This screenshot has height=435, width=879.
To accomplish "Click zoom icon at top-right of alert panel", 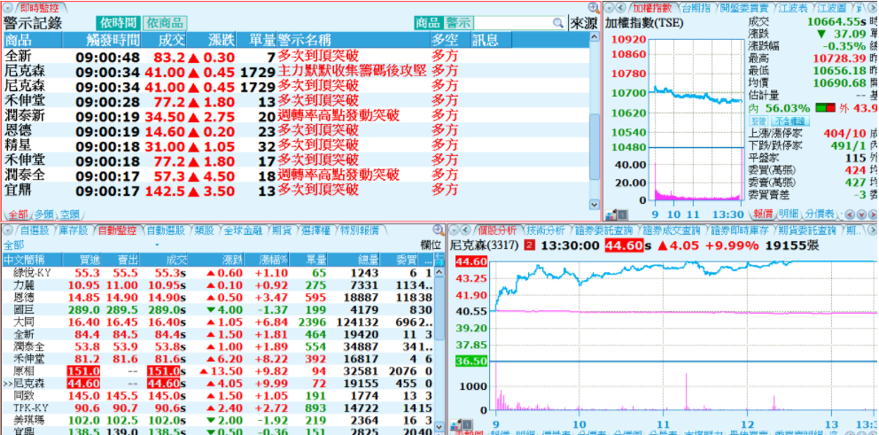I will pos(594,7).
